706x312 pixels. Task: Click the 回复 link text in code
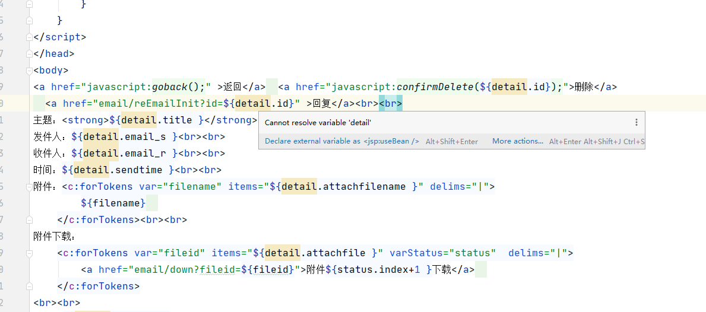click(x=322, y=104)
